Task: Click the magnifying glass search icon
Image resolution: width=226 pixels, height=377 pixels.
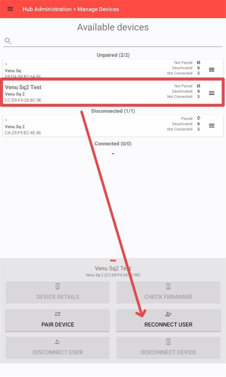Action: click(8, 41)
